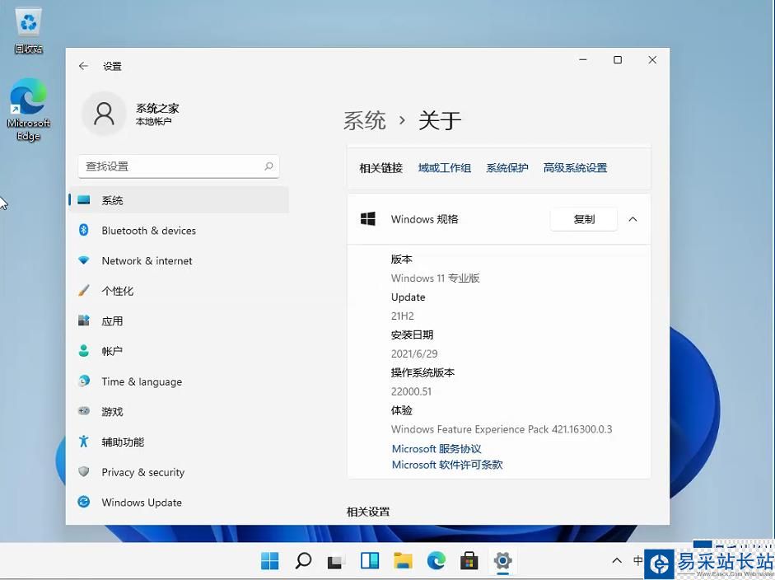Select 系统 in settings sidebar
Screen dimensions: 775x580
pyautogui.click(x=179, y=199)
